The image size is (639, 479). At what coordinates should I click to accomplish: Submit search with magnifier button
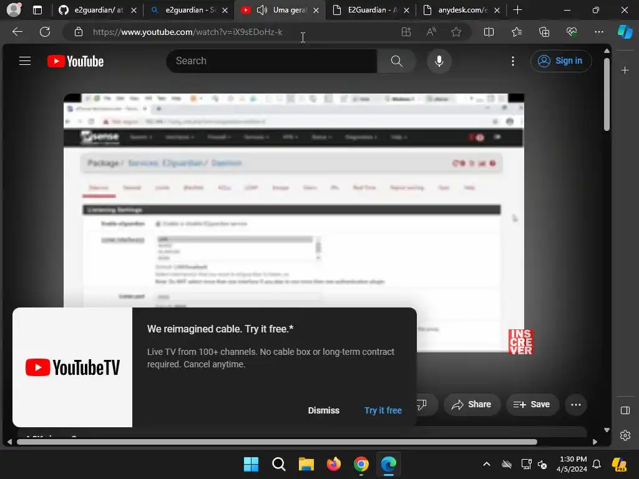click(x=396, y=61)
